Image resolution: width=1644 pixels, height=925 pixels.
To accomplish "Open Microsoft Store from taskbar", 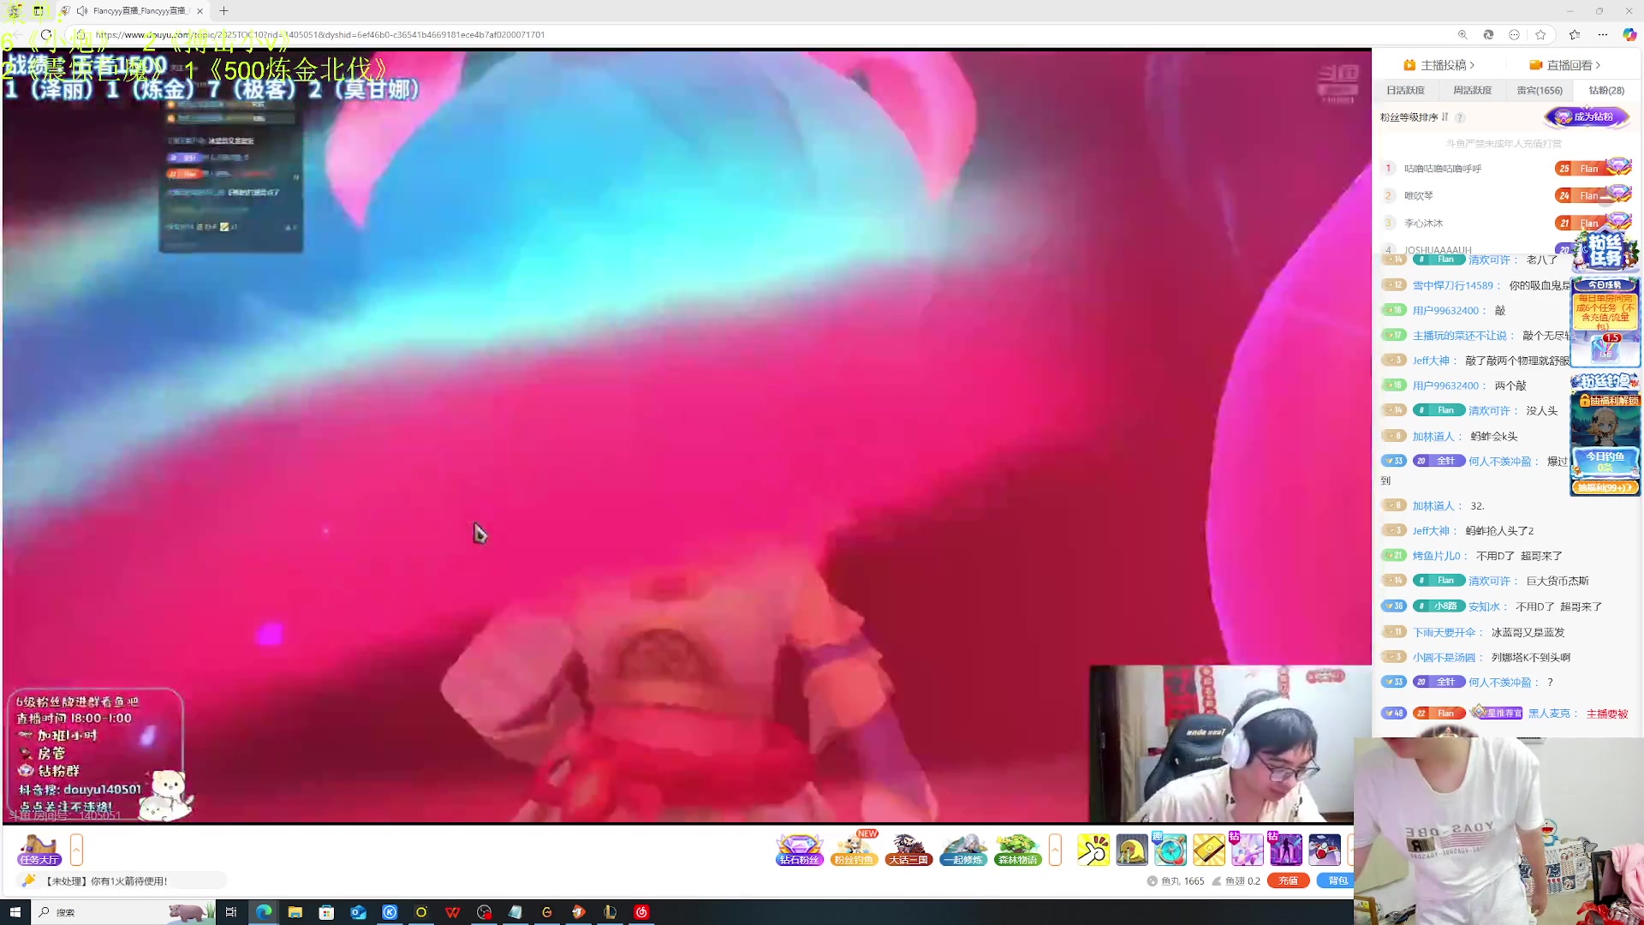I will pyautogui.click(x=326, y=912).
